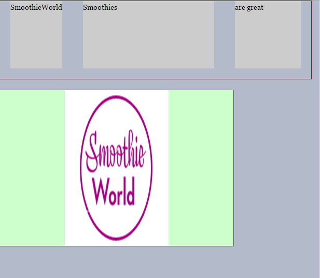
Task: Click blue-gray background below the green panel
Action: (117, 262)
